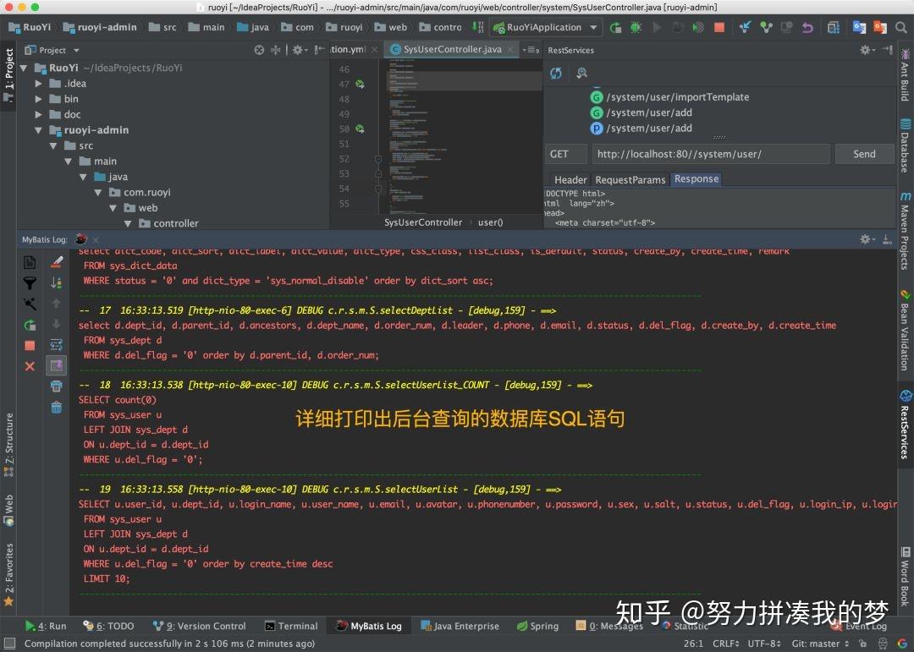
Task: Click the green rerun icon in the MyBatis Log sidebar
Action: [x=30, y=325]
